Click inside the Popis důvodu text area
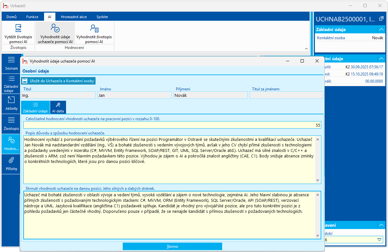Viewport: 388px width, 252px height. 169,160
